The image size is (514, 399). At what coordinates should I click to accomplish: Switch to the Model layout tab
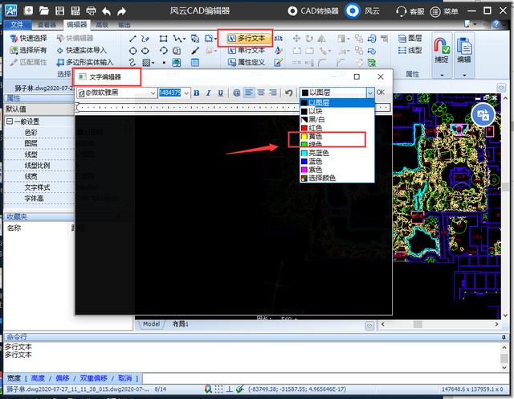click(151, 324)
